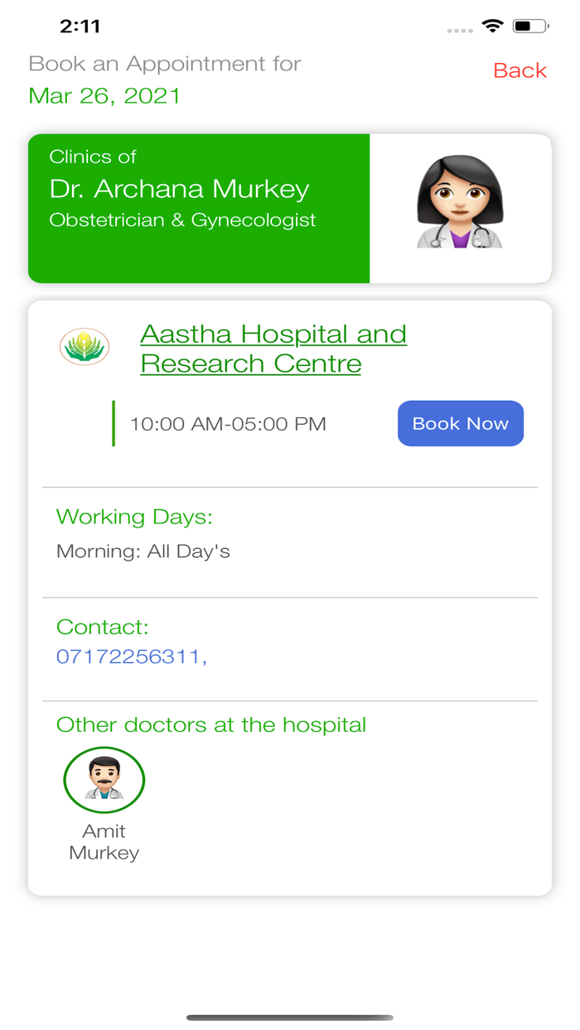
Task: Tap Back to return to previous screen
Action: (x=520, y=70)
